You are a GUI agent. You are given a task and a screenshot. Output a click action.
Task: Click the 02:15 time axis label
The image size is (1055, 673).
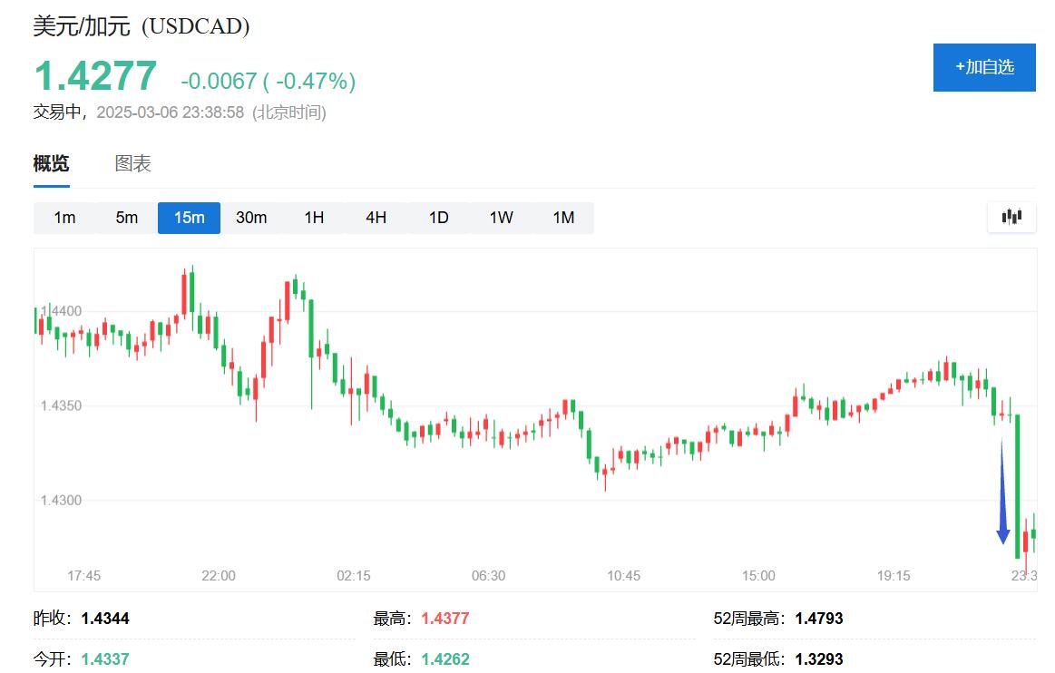pyautogui.click(x=354, y=576)
